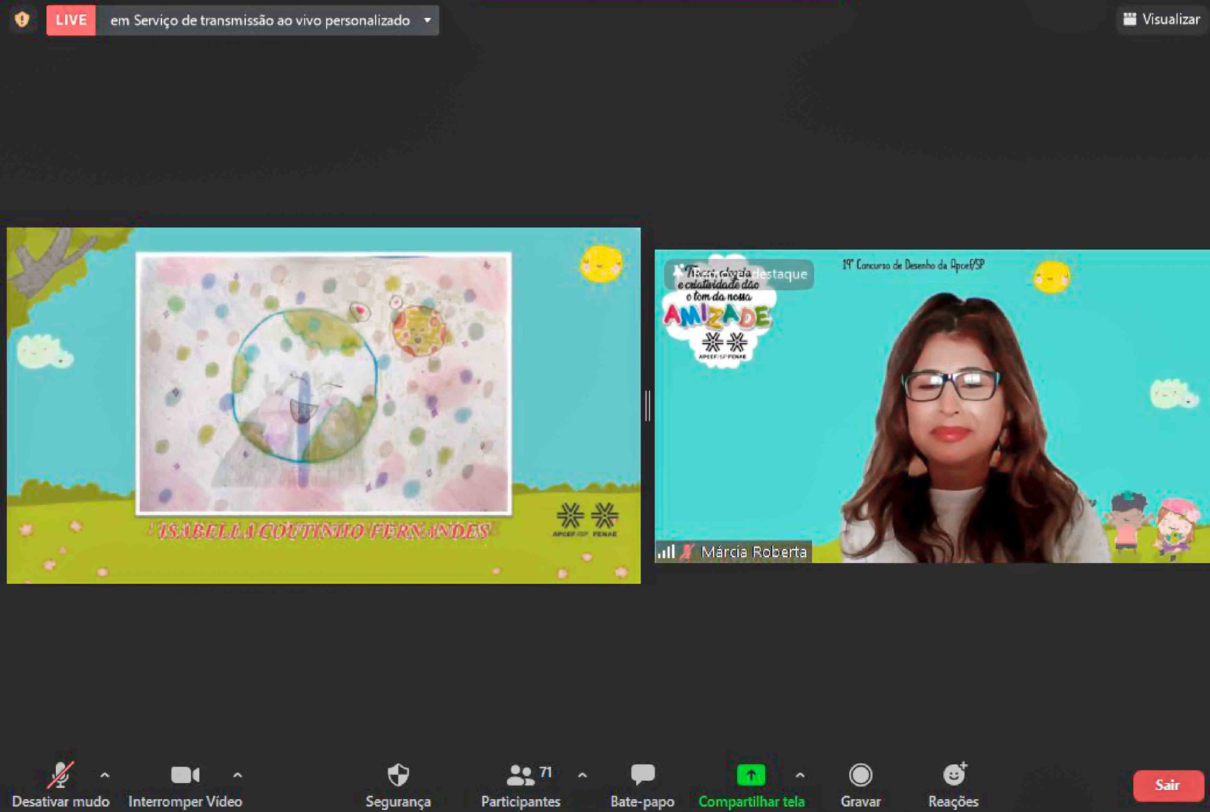Open the Reações emoji icon
The width and height of the screenshot is (1210, 812).
pos(954,775)
